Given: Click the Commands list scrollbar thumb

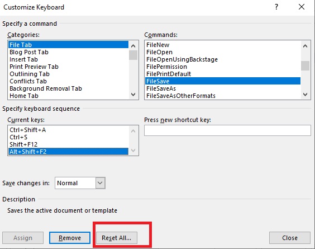Looking at the screenshot, I should [x=305, y=65].
